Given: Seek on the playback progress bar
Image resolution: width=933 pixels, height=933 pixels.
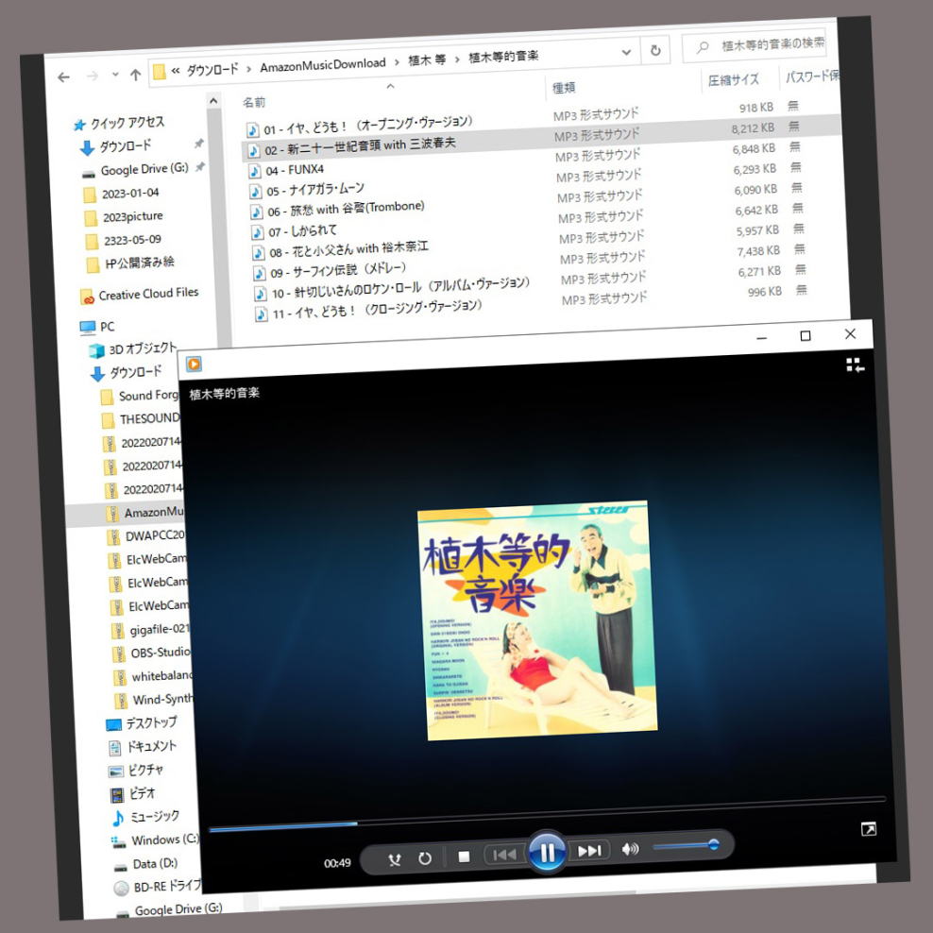Looking at the screenshot, I should 548,813.
